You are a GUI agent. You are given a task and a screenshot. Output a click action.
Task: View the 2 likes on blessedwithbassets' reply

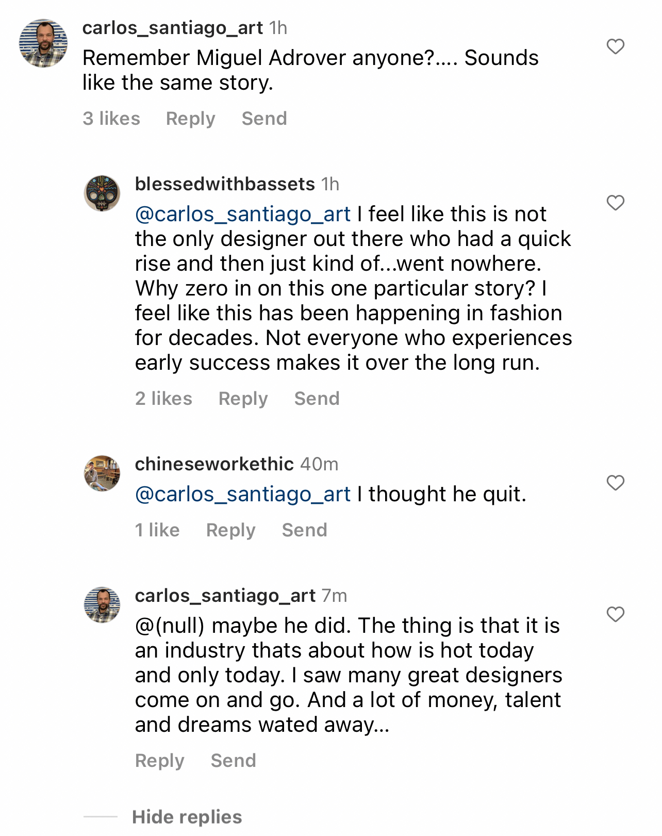coord(163,399)
